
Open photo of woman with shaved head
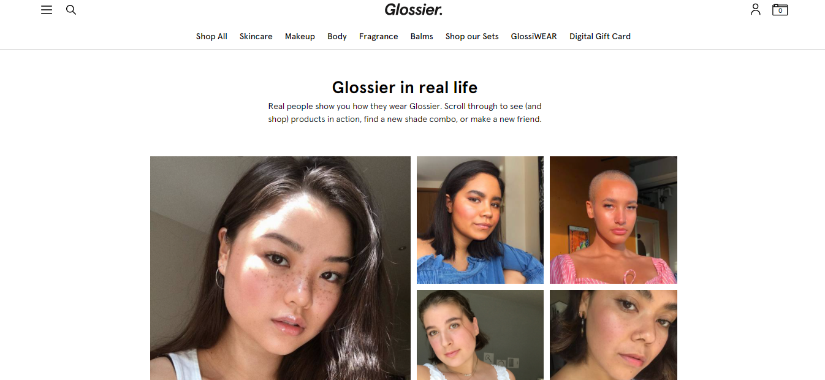614,220
